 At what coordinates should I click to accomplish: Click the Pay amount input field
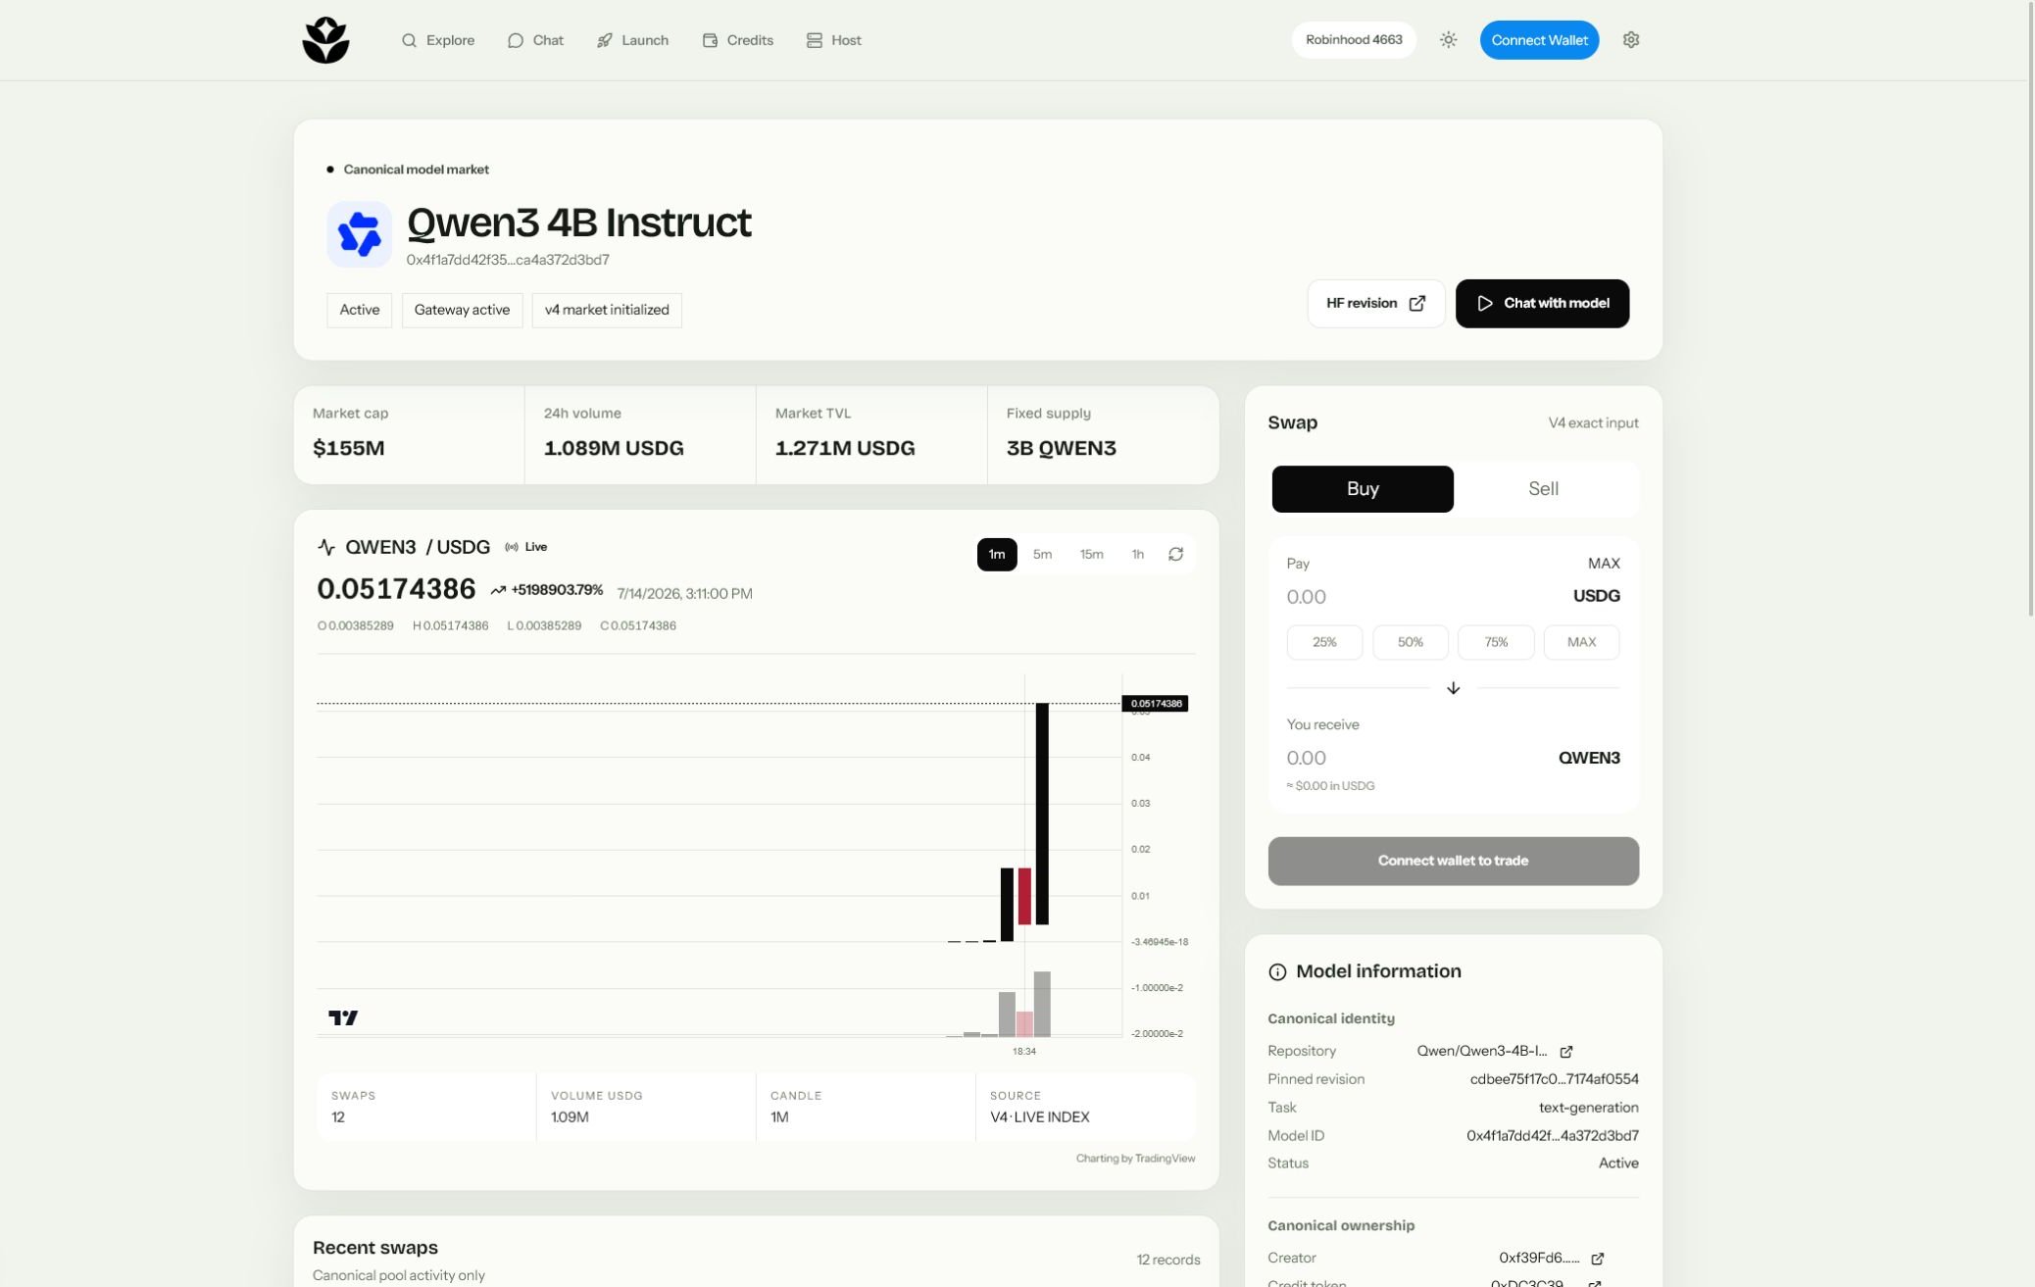1421,597
